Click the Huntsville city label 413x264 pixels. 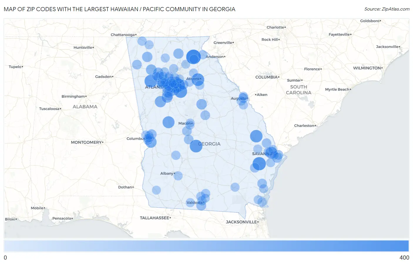point(83,47)
